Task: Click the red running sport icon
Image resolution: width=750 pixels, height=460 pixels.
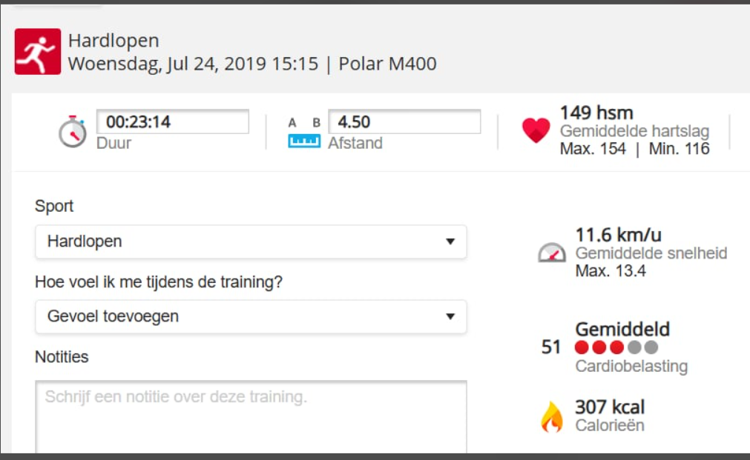Action: 38,52
